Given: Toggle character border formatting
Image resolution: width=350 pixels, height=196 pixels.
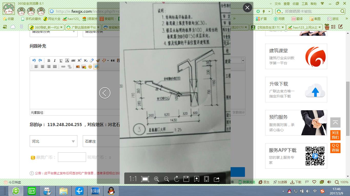Looking at the screenshot, I should coord(67,60).
